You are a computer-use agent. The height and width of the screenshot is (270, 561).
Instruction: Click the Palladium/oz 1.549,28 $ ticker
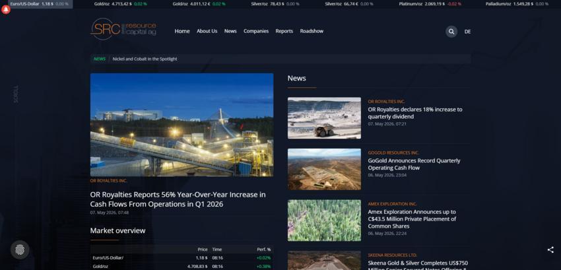tap(517, 4)
